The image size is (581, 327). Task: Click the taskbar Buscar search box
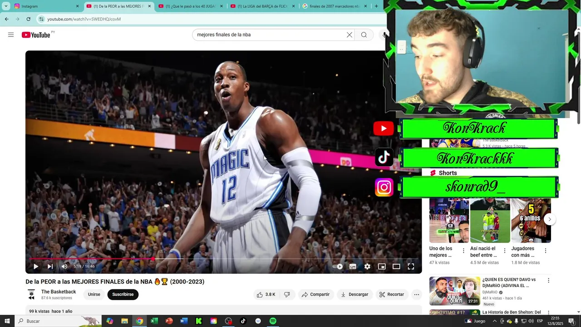59,321
